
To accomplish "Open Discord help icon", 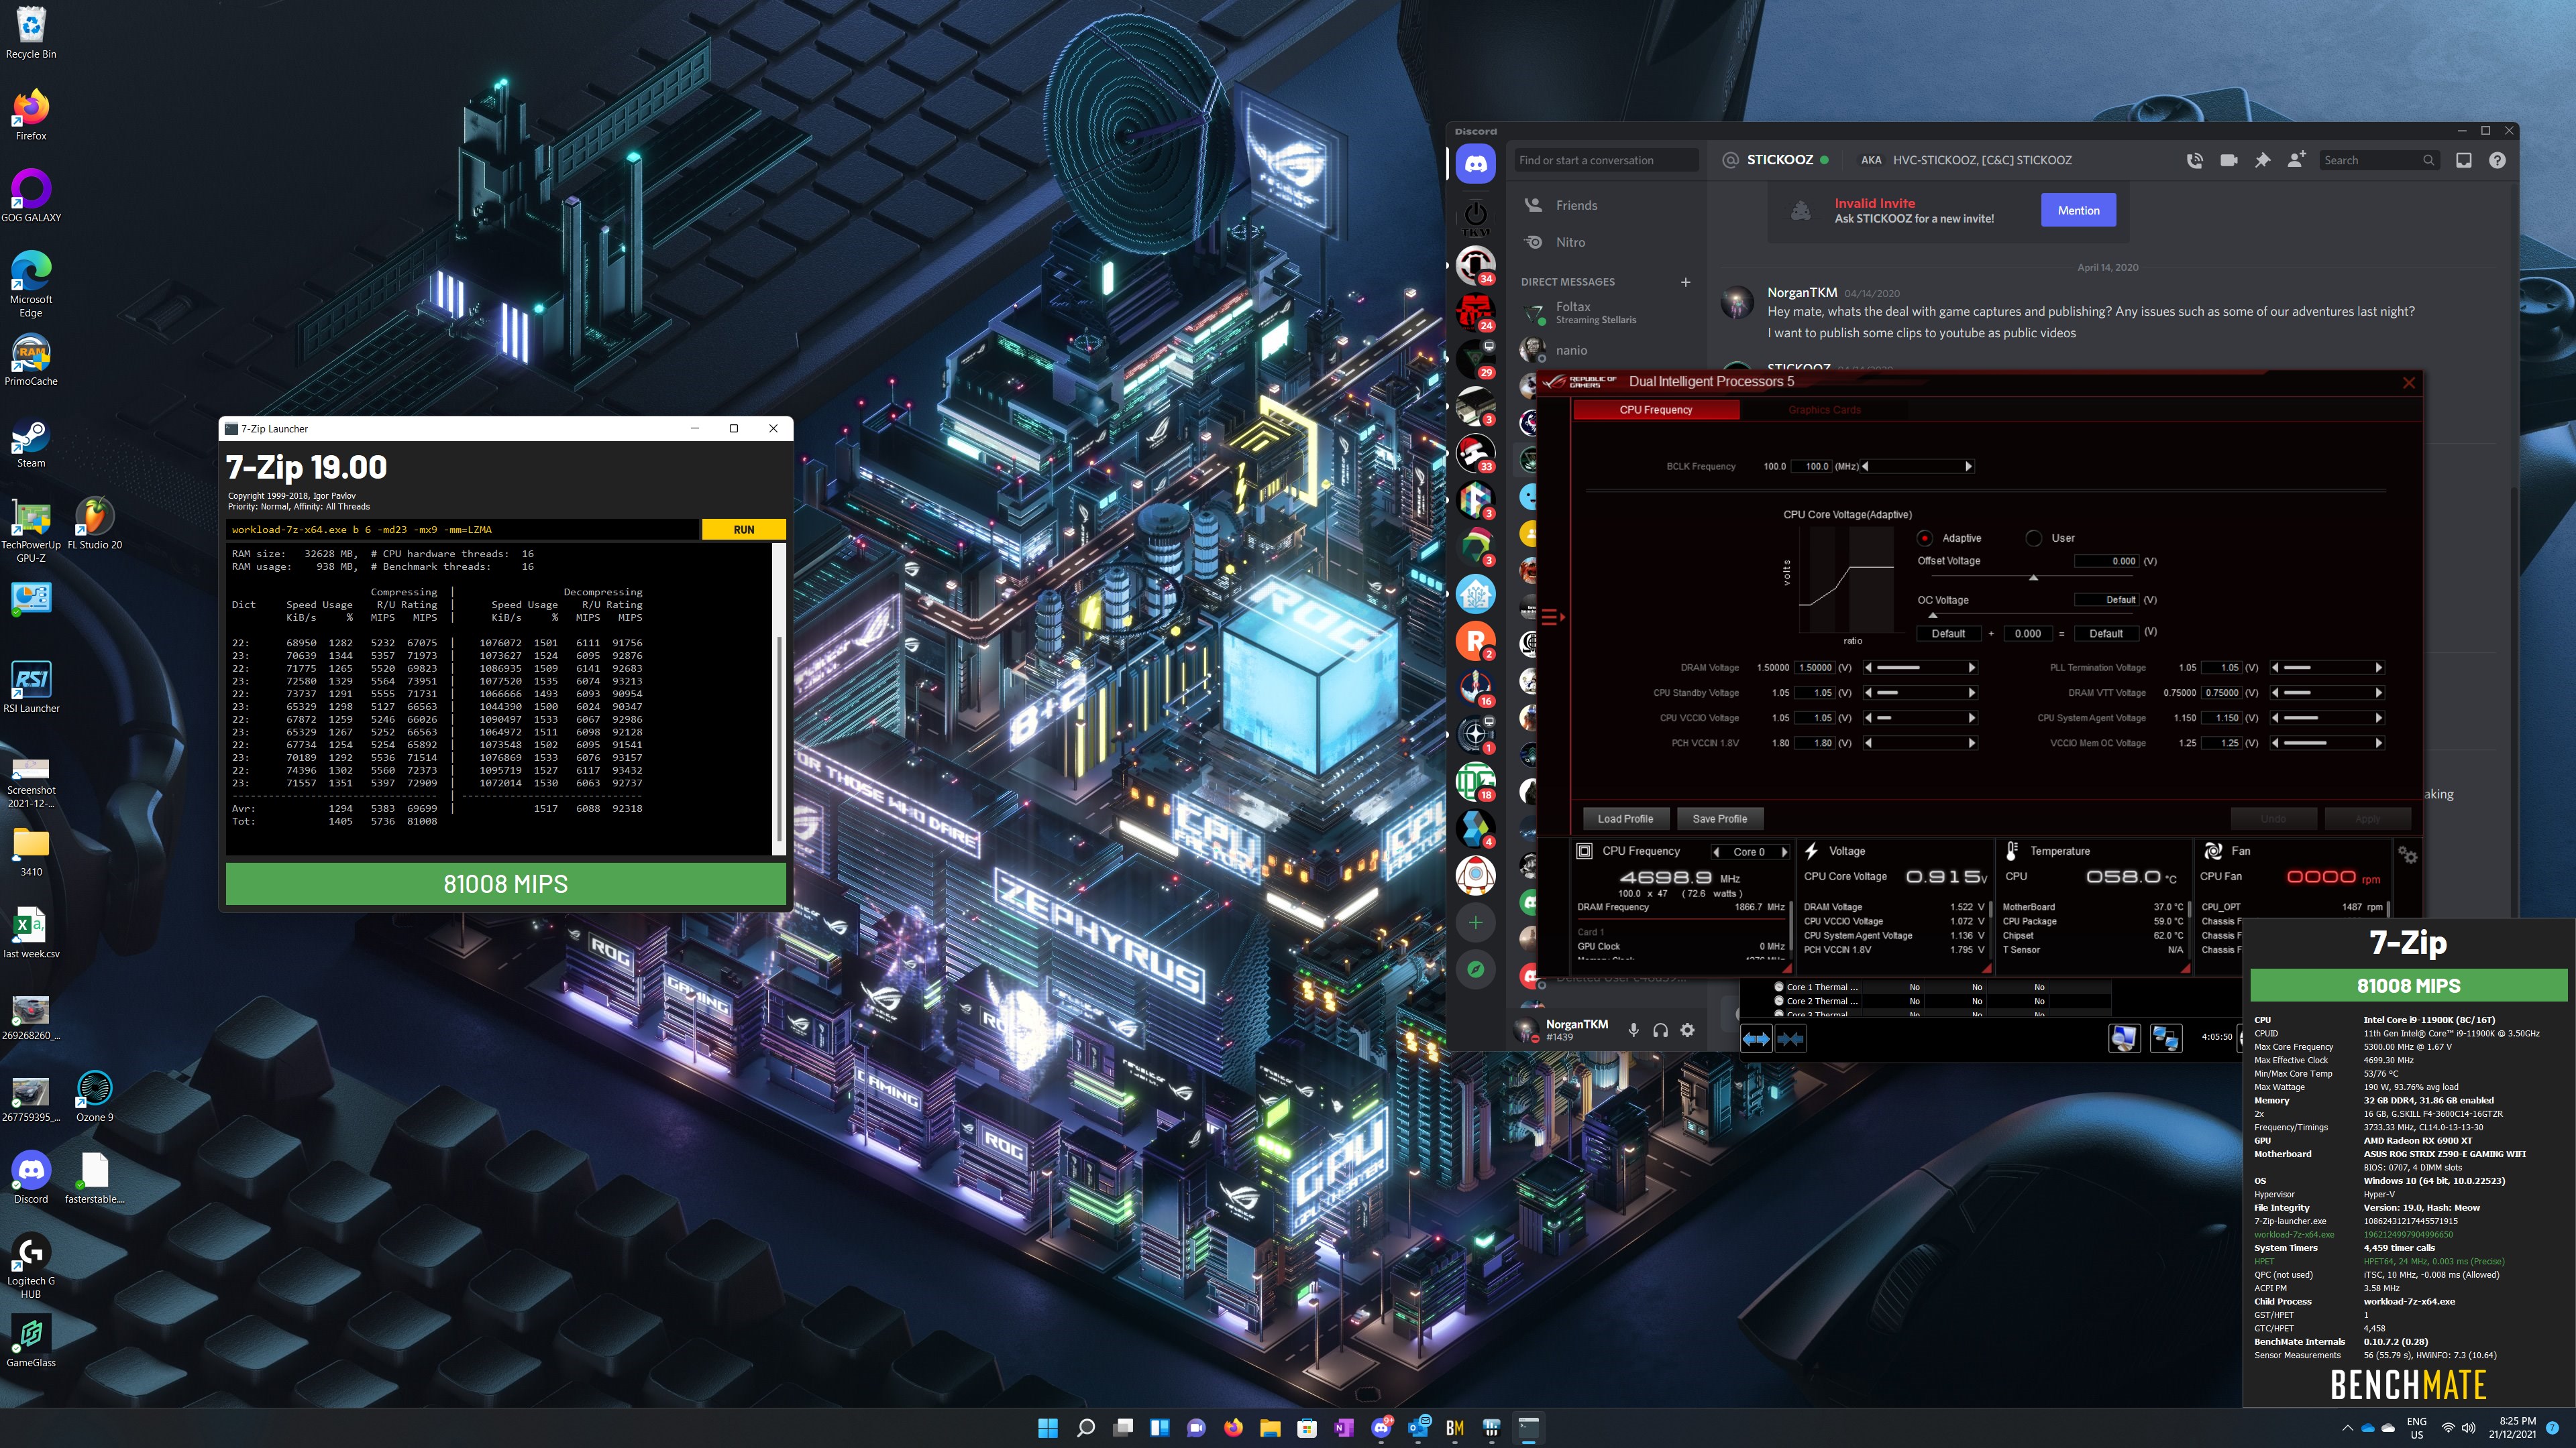I will coord(2498,160).
